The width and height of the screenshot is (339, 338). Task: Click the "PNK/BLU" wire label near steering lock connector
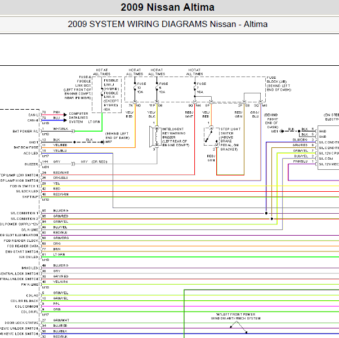301,161
